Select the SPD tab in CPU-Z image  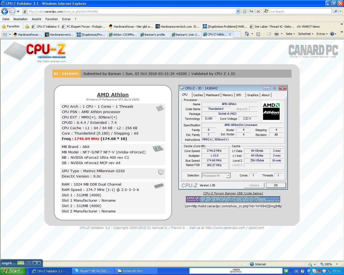pyautogui.click(x=239, y=95)
